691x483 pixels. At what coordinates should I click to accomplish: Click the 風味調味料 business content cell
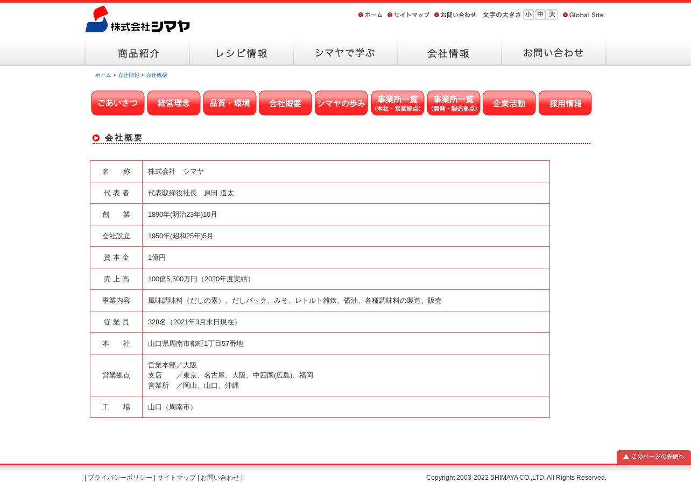pyautogui.click(x=346, y=301)
